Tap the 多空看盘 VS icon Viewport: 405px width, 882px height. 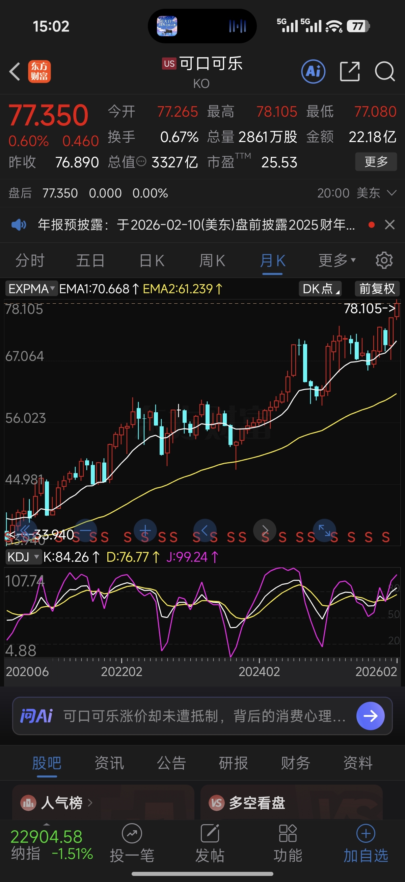217,803
